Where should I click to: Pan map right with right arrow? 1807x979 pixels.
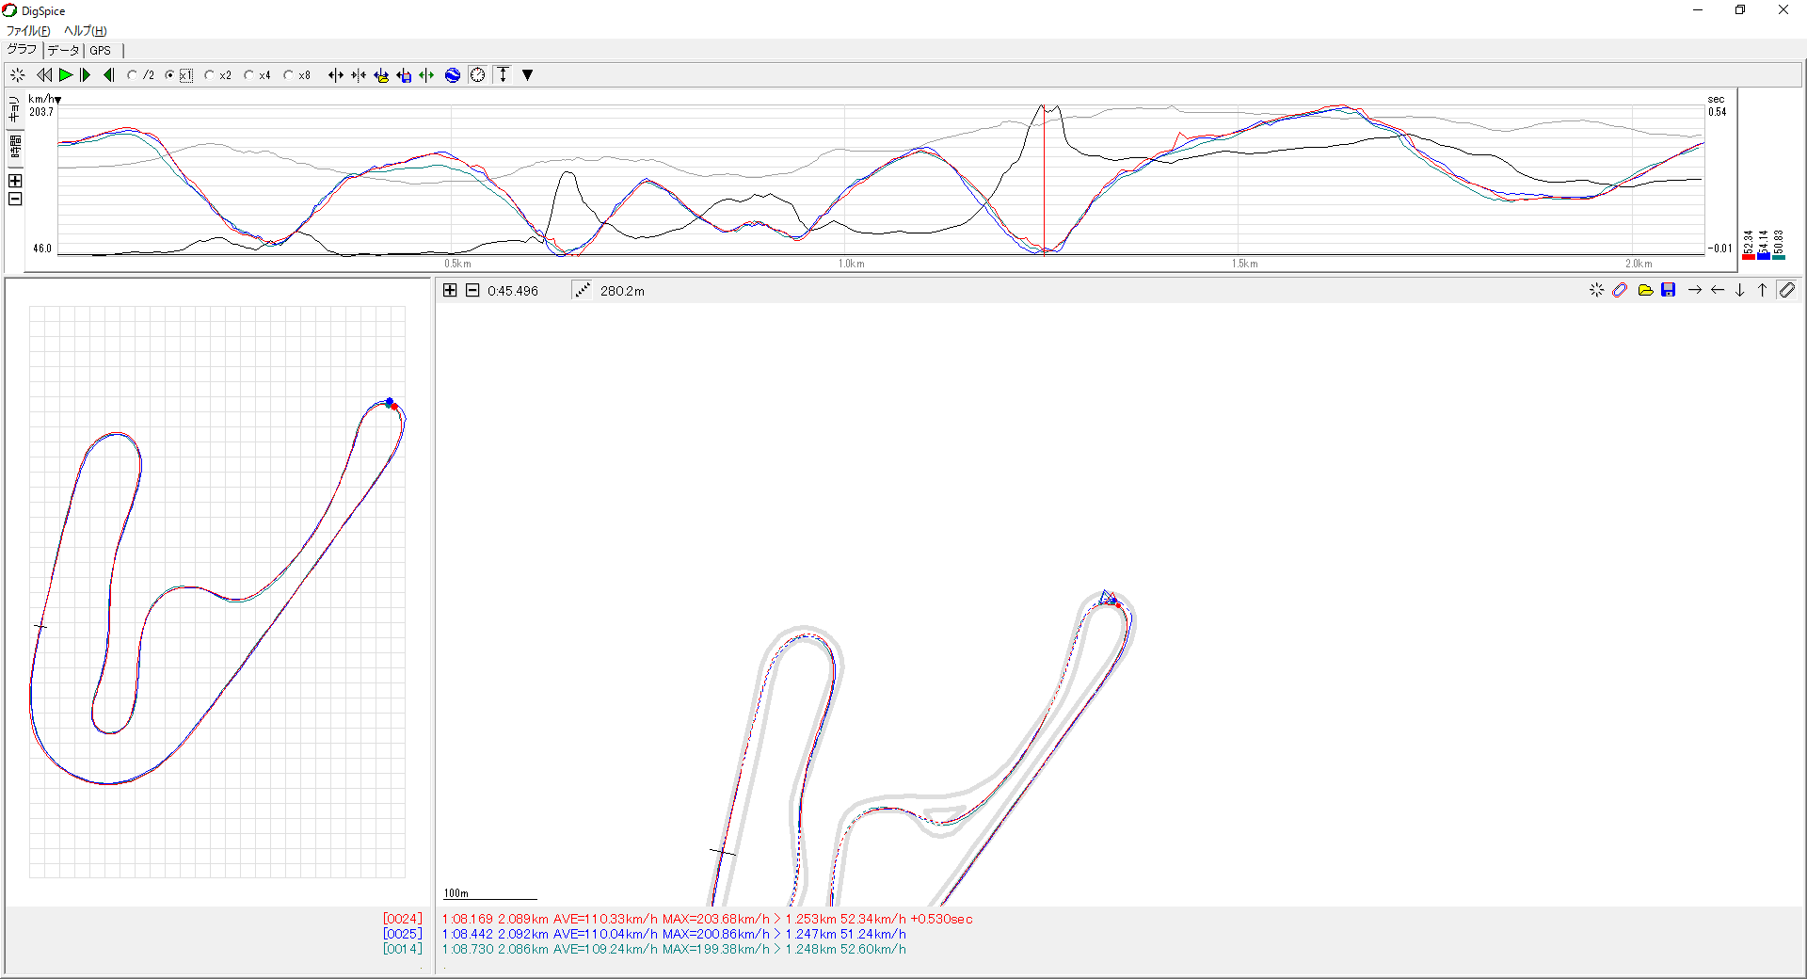click(x=1695, y=290)
